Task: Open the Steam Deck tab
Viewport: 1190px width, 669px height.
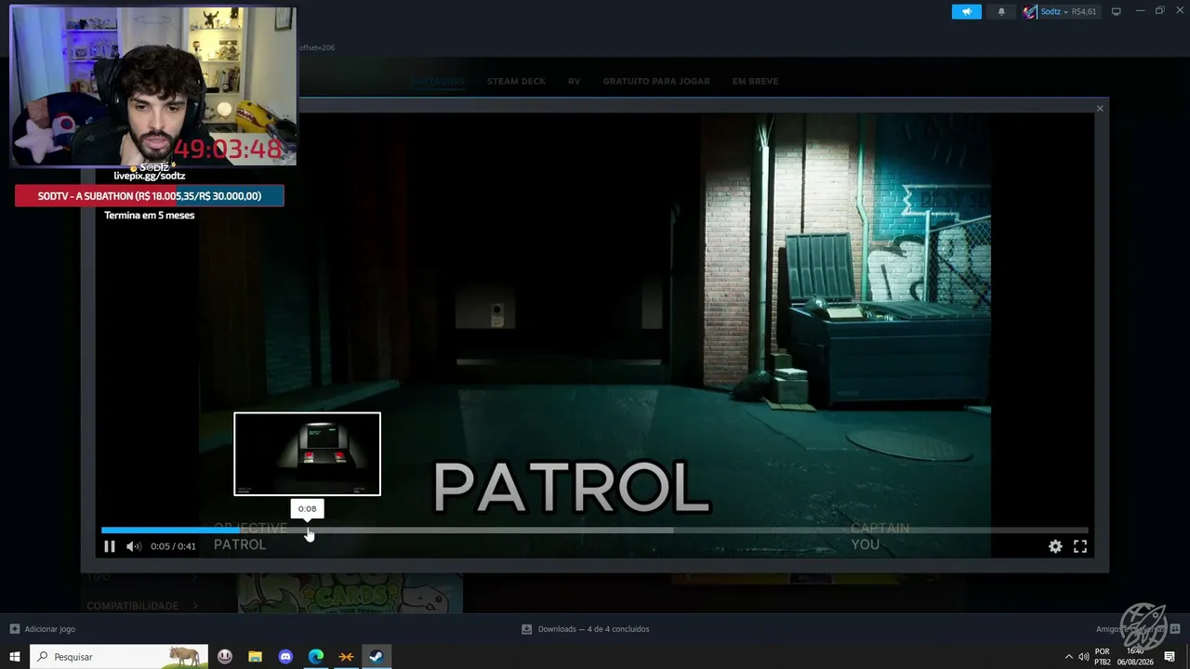Action: coord(516,81)
